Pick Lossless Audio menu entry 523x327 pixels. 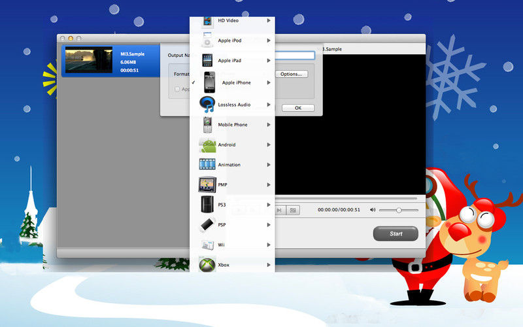click(x=232, y=105)
